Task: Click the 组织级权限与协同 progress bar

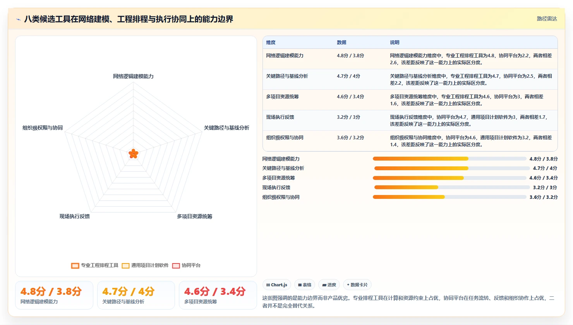Action: (449, 197)
